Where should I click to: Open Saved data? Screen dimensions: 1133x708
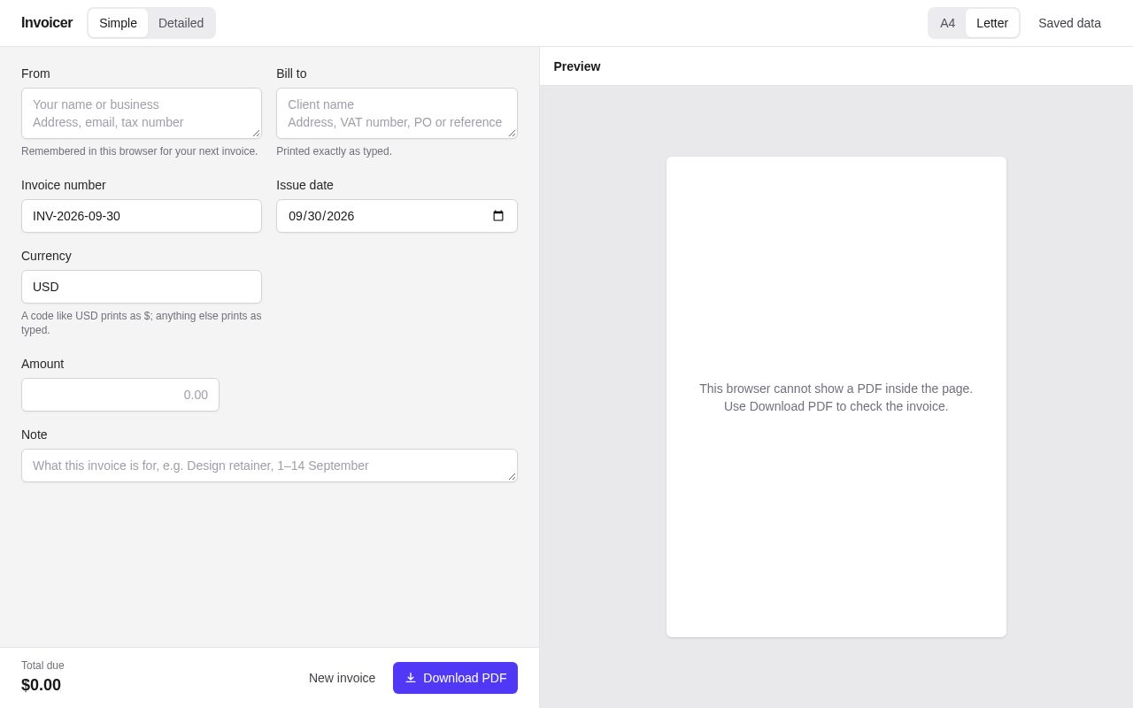point(1069,23)
